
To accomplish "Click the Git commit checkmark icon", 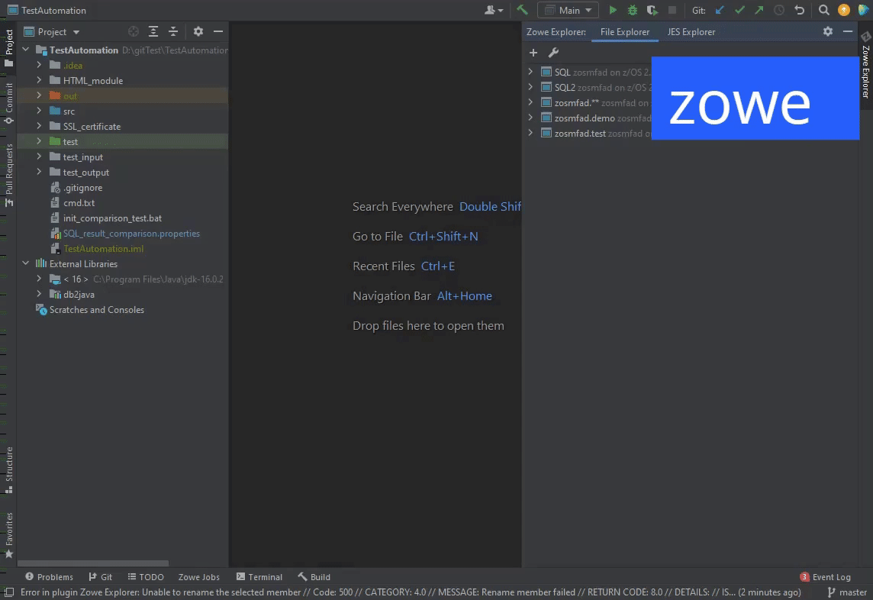I will pos(739,10).
